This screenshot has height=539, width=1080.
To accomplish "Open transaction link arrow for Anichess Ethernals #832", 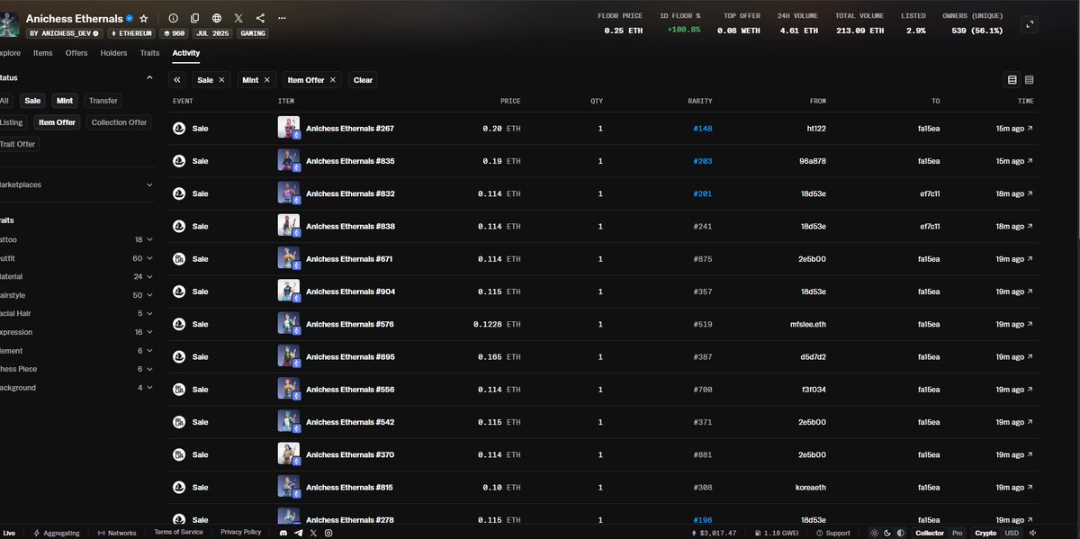I will pos(1030,193).
